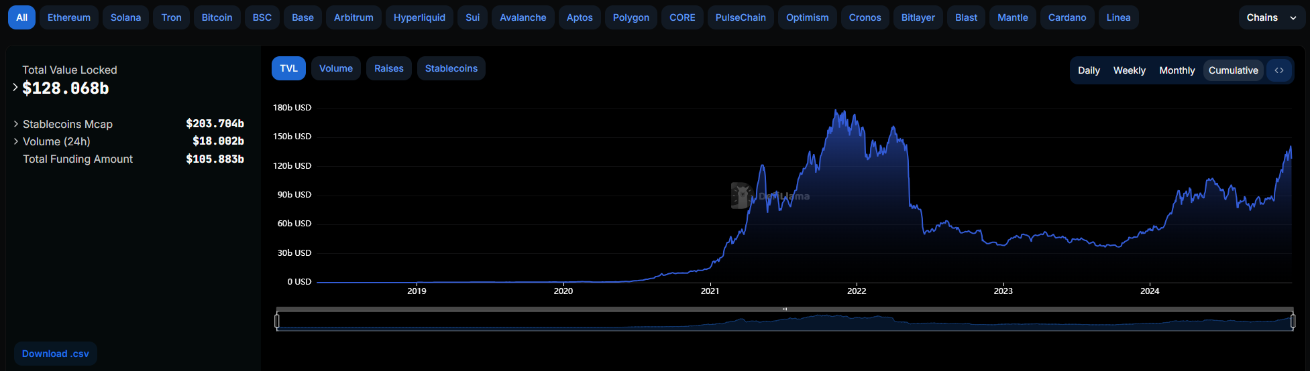Click the 2024 label on chart axis
This screenshot has height=371, width=1310.
tap(1150, 291)
